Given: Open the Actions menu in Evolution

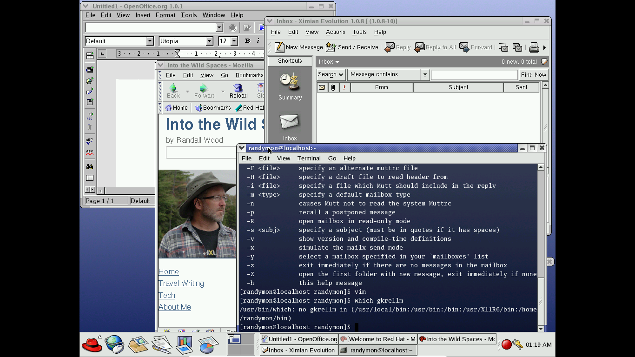Looking at the screenshot, I should tap(335, 32).
